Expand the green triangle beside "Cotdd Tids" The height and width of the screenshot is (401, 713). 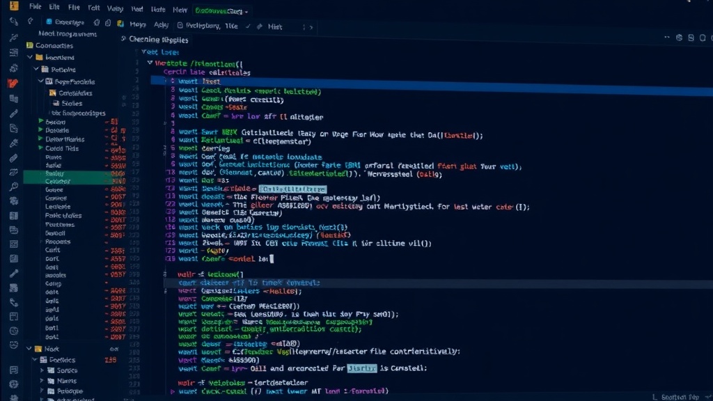tap(41, 148)
